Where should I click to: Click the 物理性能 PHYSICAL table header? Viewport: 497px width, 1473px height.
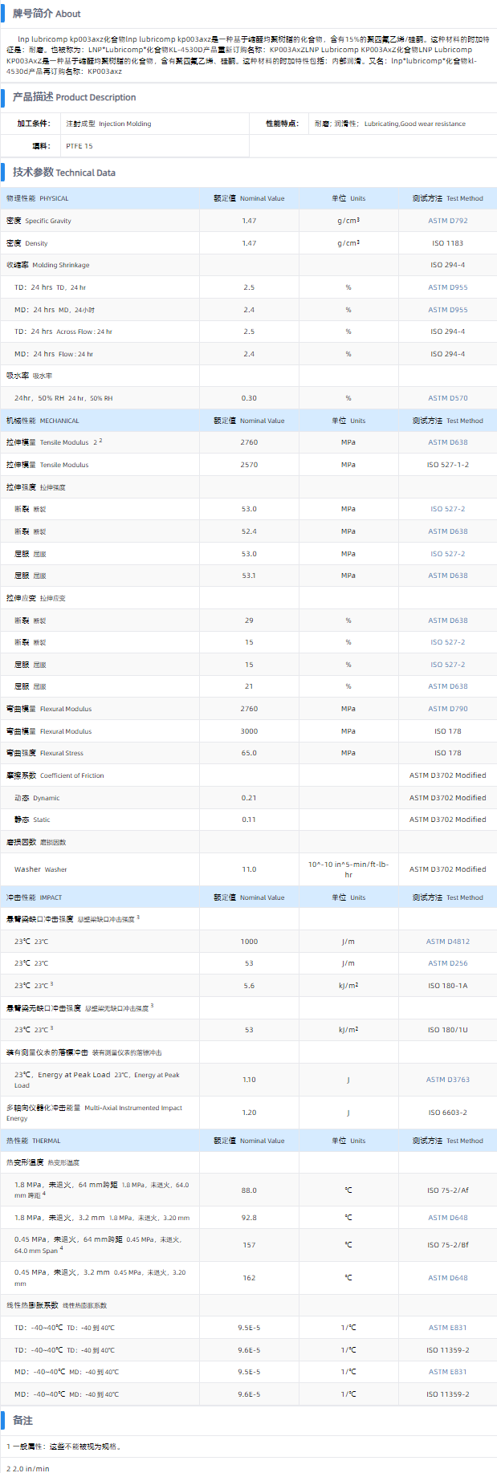click(38, 198)
